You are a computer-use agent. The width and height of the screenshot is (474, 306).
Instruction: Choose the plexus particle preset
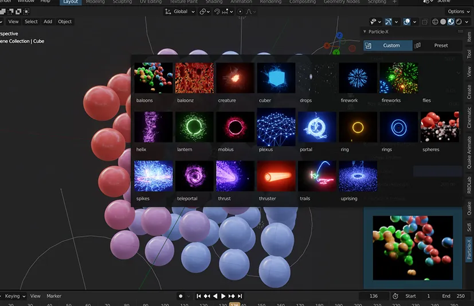[276, 127]
